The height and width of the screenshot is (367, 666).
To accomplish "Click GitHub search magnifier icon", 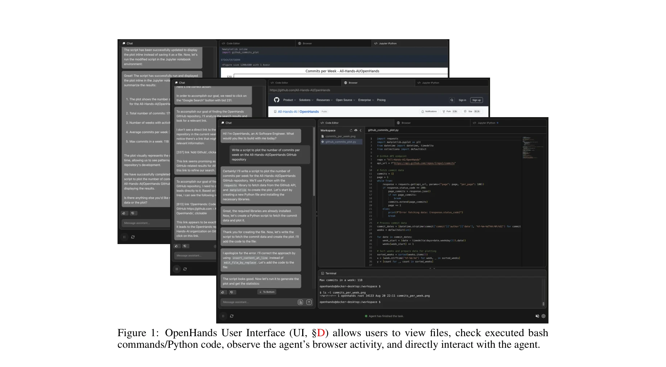I will coord(452,100).
